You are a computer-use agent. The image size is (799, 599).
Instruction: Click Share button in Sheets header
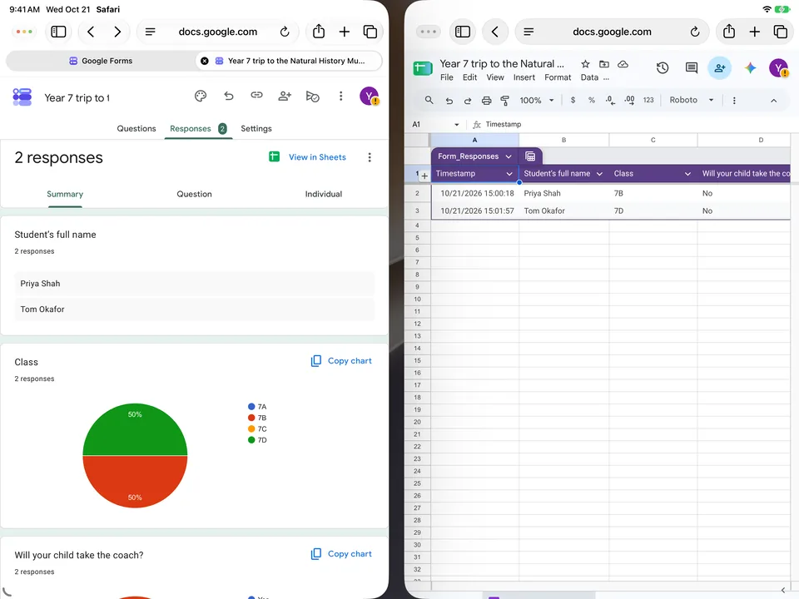click(719, 67)
